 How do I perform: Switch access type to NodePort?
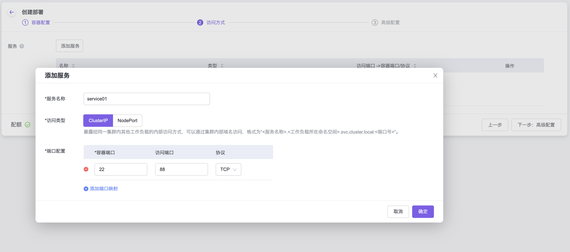click(x=127, y=121)
